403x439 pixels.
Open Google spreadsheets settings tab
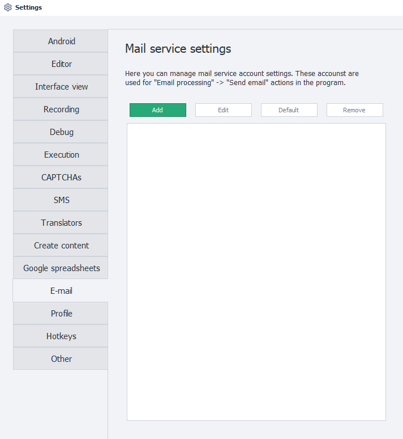(x=61, y=268)
